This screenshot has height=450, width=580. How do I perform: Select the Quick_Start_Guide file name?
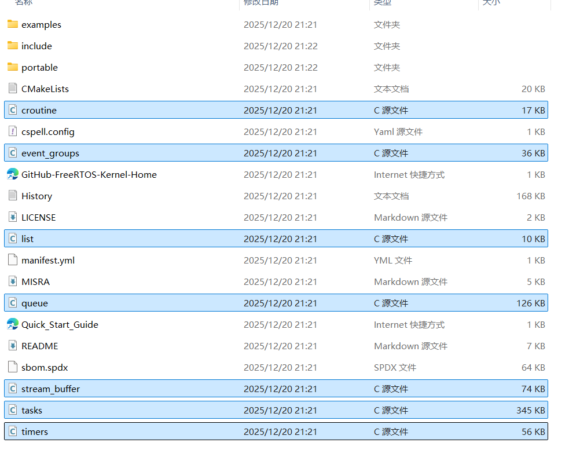tap(60, 325)
